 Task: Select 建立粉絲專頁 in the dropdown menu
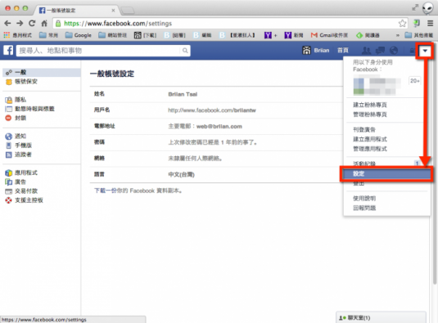click(370, 105)
